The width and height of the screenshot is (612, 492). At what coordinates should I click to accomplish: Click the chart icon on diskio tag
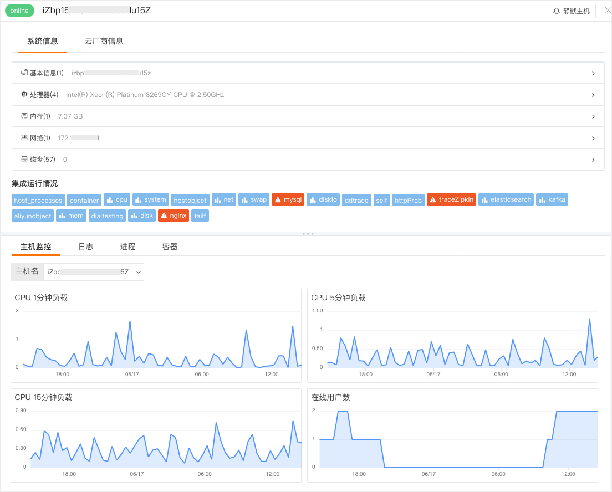313,200
